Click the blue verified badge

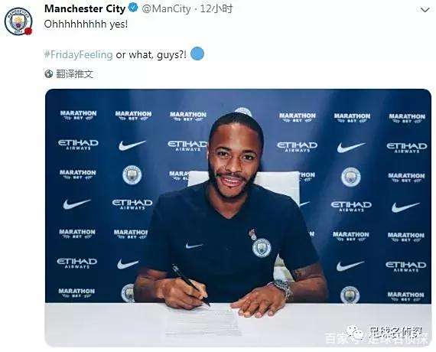[x=133, y=8]
